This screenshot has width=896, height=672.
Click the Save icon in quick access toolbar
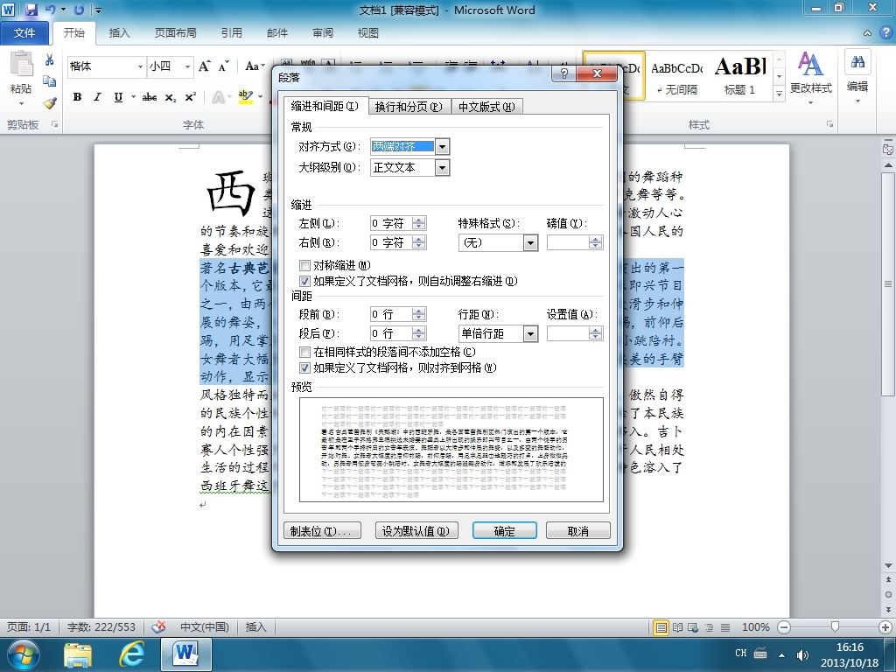tap(31, 10)
